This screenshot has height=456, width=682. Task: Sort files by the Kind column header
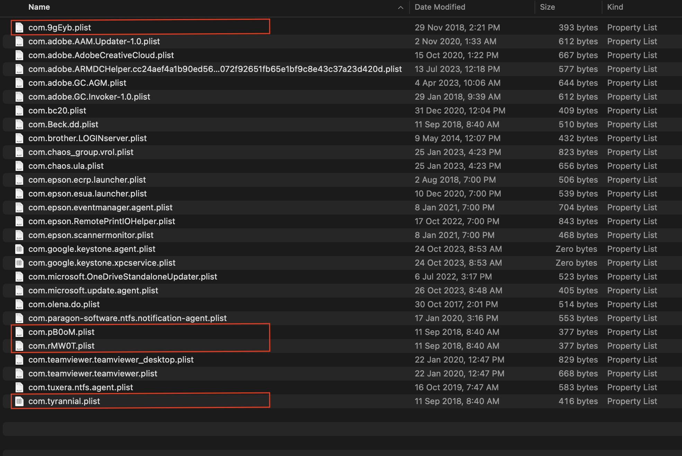(615, 7)
